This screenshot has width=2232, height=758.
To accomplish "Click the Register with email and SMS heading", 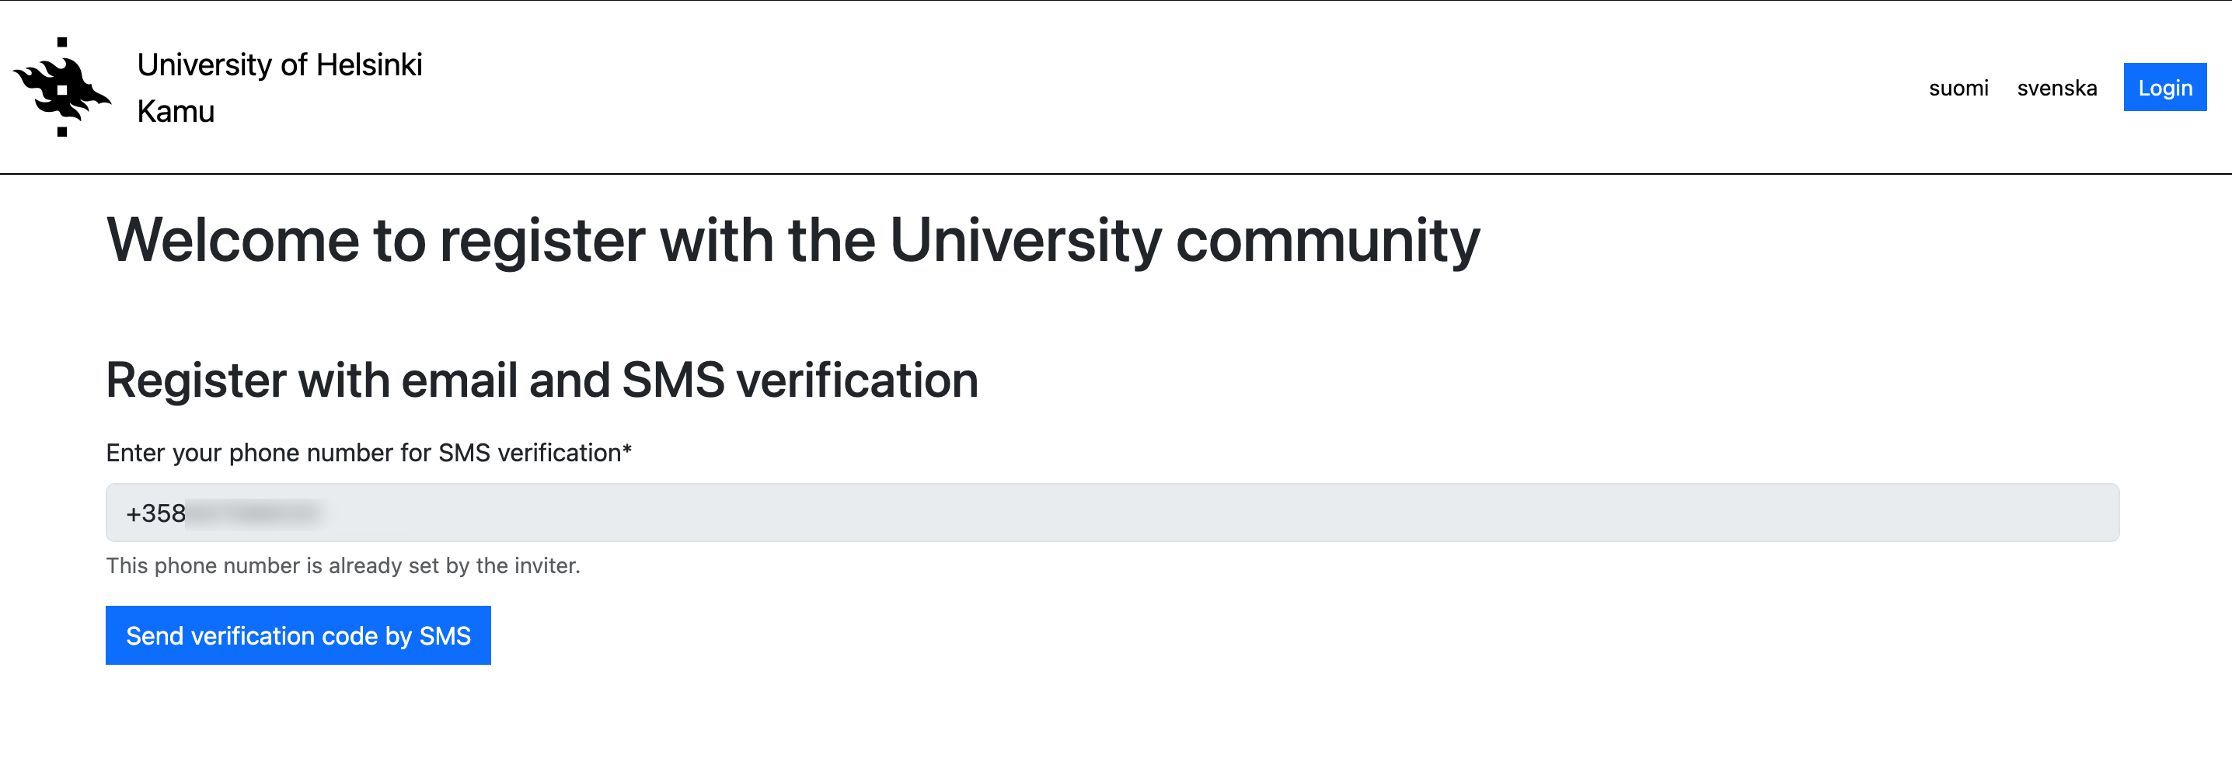I will coord(542,380).
